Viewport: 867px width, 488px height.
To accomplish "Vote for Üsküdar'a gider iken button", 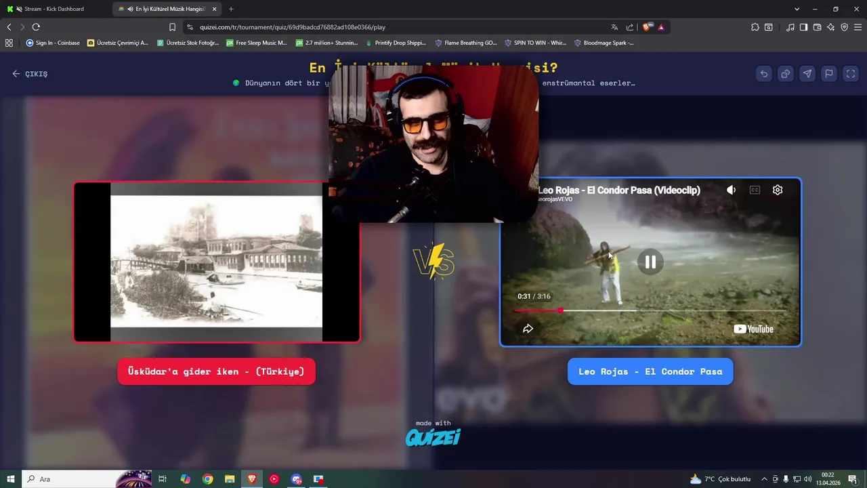I will click(x=216, y=371).
